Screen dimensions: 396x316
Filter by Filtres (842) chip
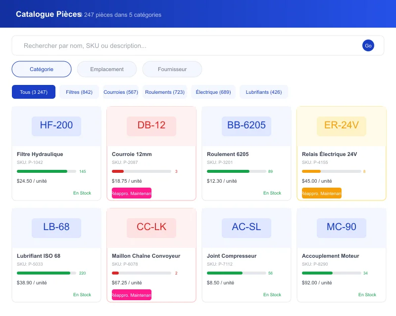coord(79,92)
